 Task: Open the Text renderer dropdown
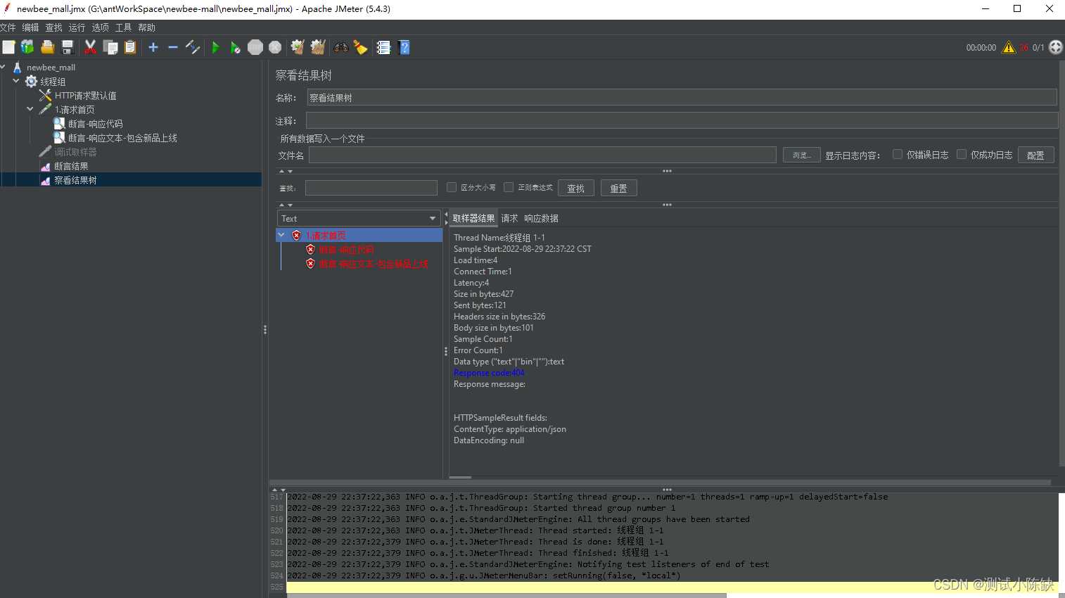pos(359,218)
